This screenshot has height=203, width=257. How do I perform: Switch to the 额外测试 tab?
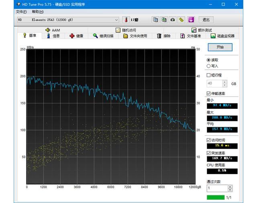pyautogui.click(x=202, y=30)
